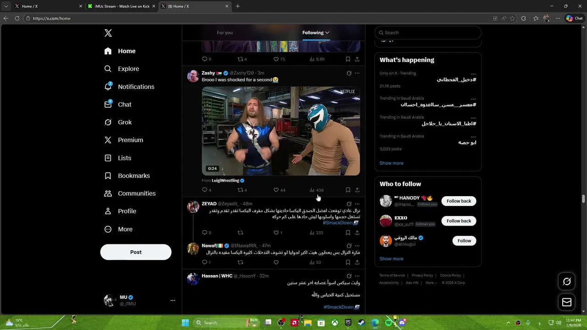The height and width of the screenshot is (330, 587).
Task: Open account menu next to MU
Action: [173, 300]
